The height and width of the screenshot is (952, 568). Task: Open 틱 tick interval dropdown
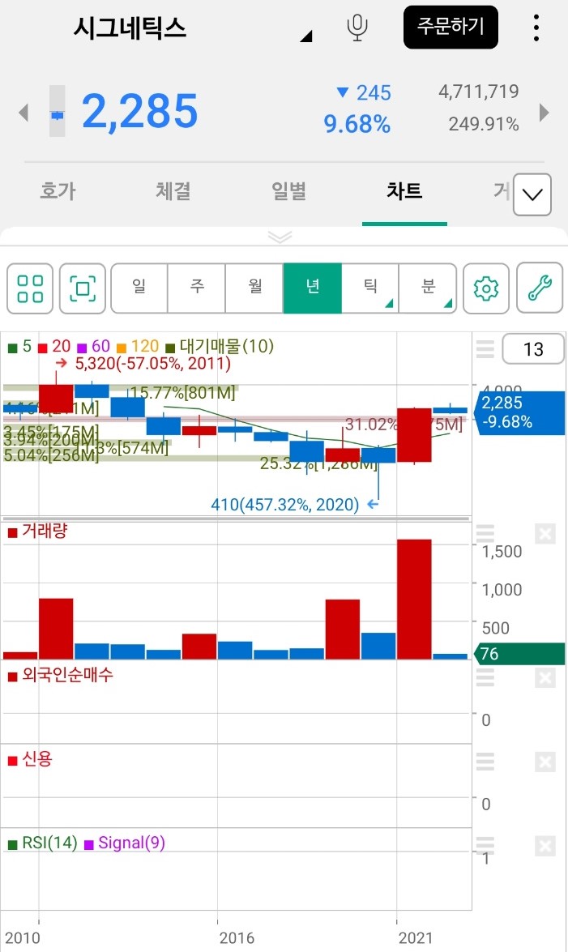pos(370,288)
